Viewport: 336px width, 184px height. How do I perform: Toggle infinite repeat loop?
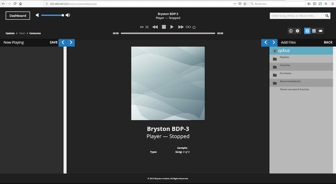point(188,27)
